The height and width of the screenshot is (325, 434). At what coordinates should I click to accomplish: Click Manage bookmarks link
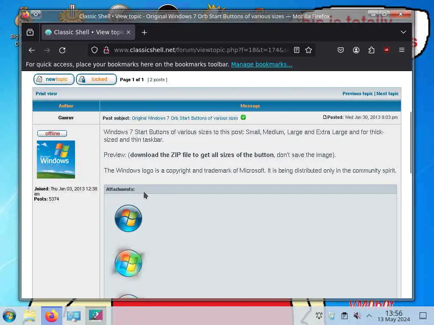click(262, 64)
